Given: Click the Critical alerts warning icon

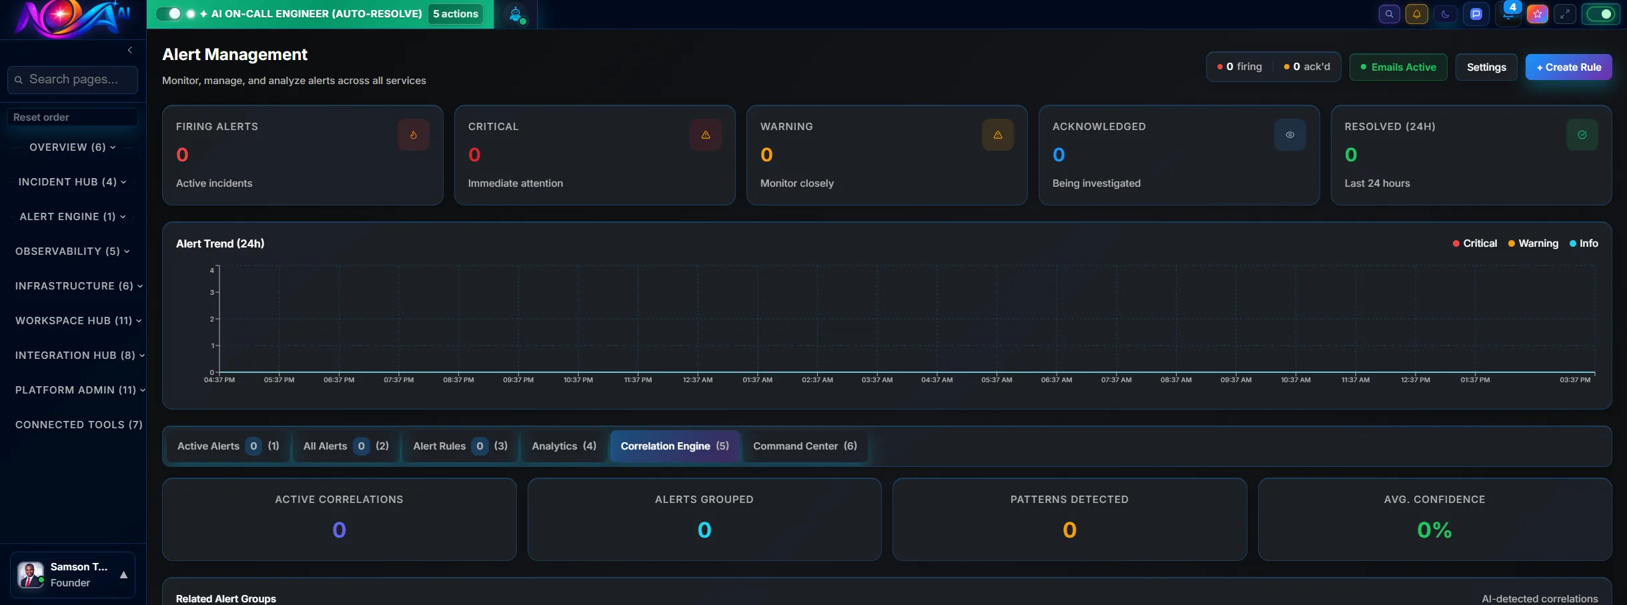Looking at the screenshot, I should click(x=705, y=134).
